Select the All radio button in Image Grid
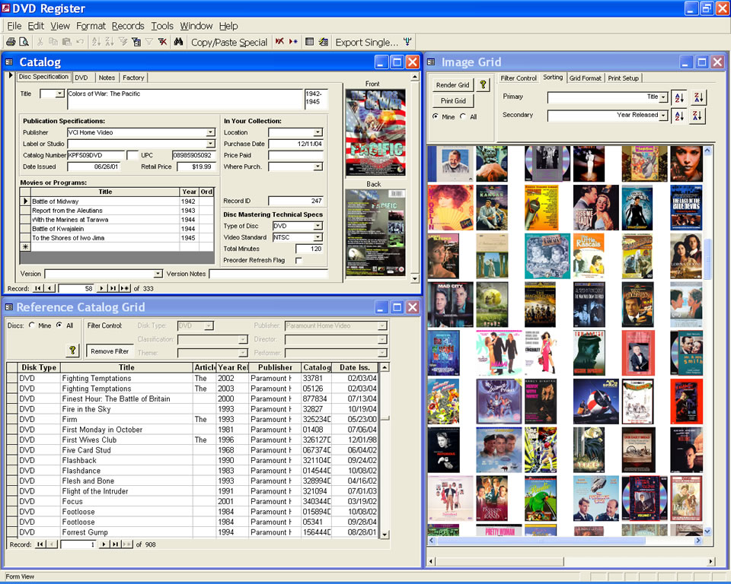731x584 pixels. click(462, 116)
